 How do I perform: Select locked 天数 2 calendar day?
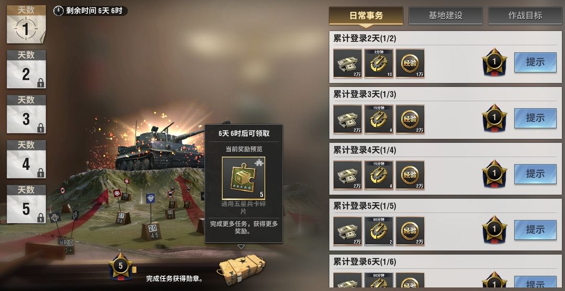click(x=26, y=69)
